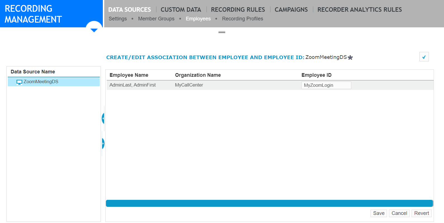Click the blue horizontal scrollbar
Image resolution: width=444 pixels, height=223 pixels.
tap(269, 203)
